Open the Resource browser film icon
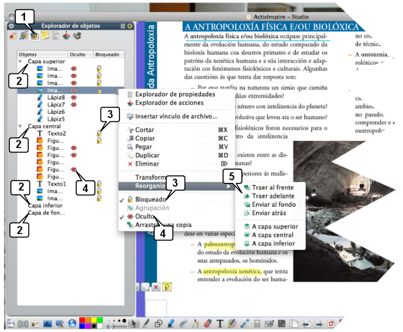The width and height of the screenshot is (403, 332). click(x=24, y=36)
